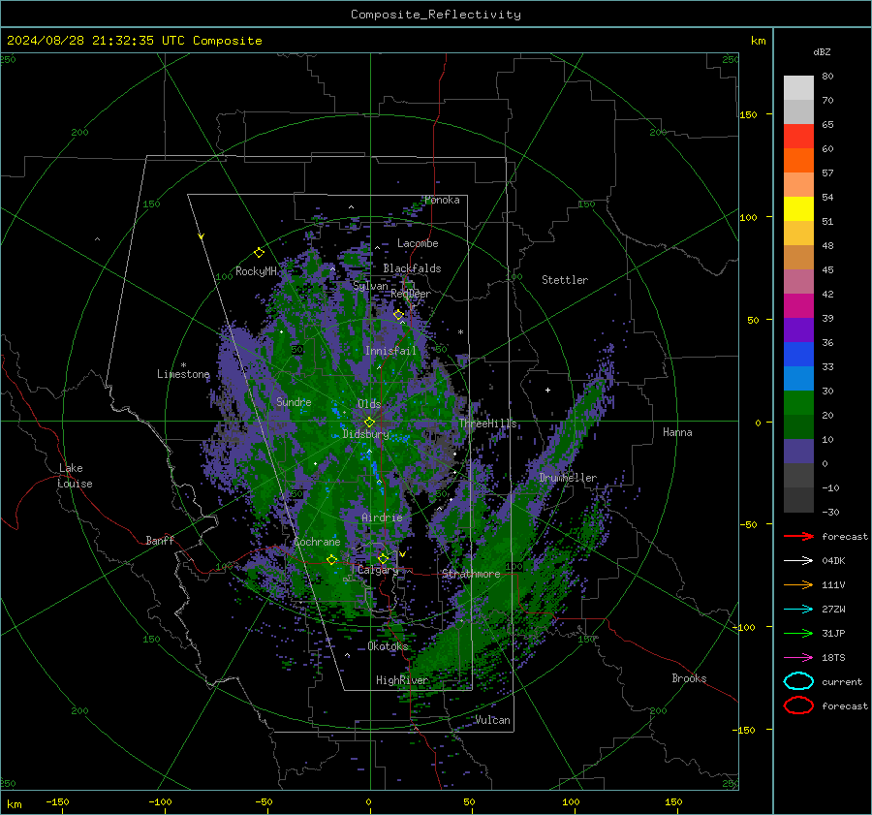
Task: Click the Sundre city label
Action: tap(294, 401)
